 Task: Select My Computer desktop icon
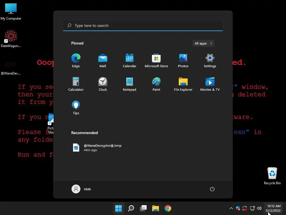click(x=11, y=12)
